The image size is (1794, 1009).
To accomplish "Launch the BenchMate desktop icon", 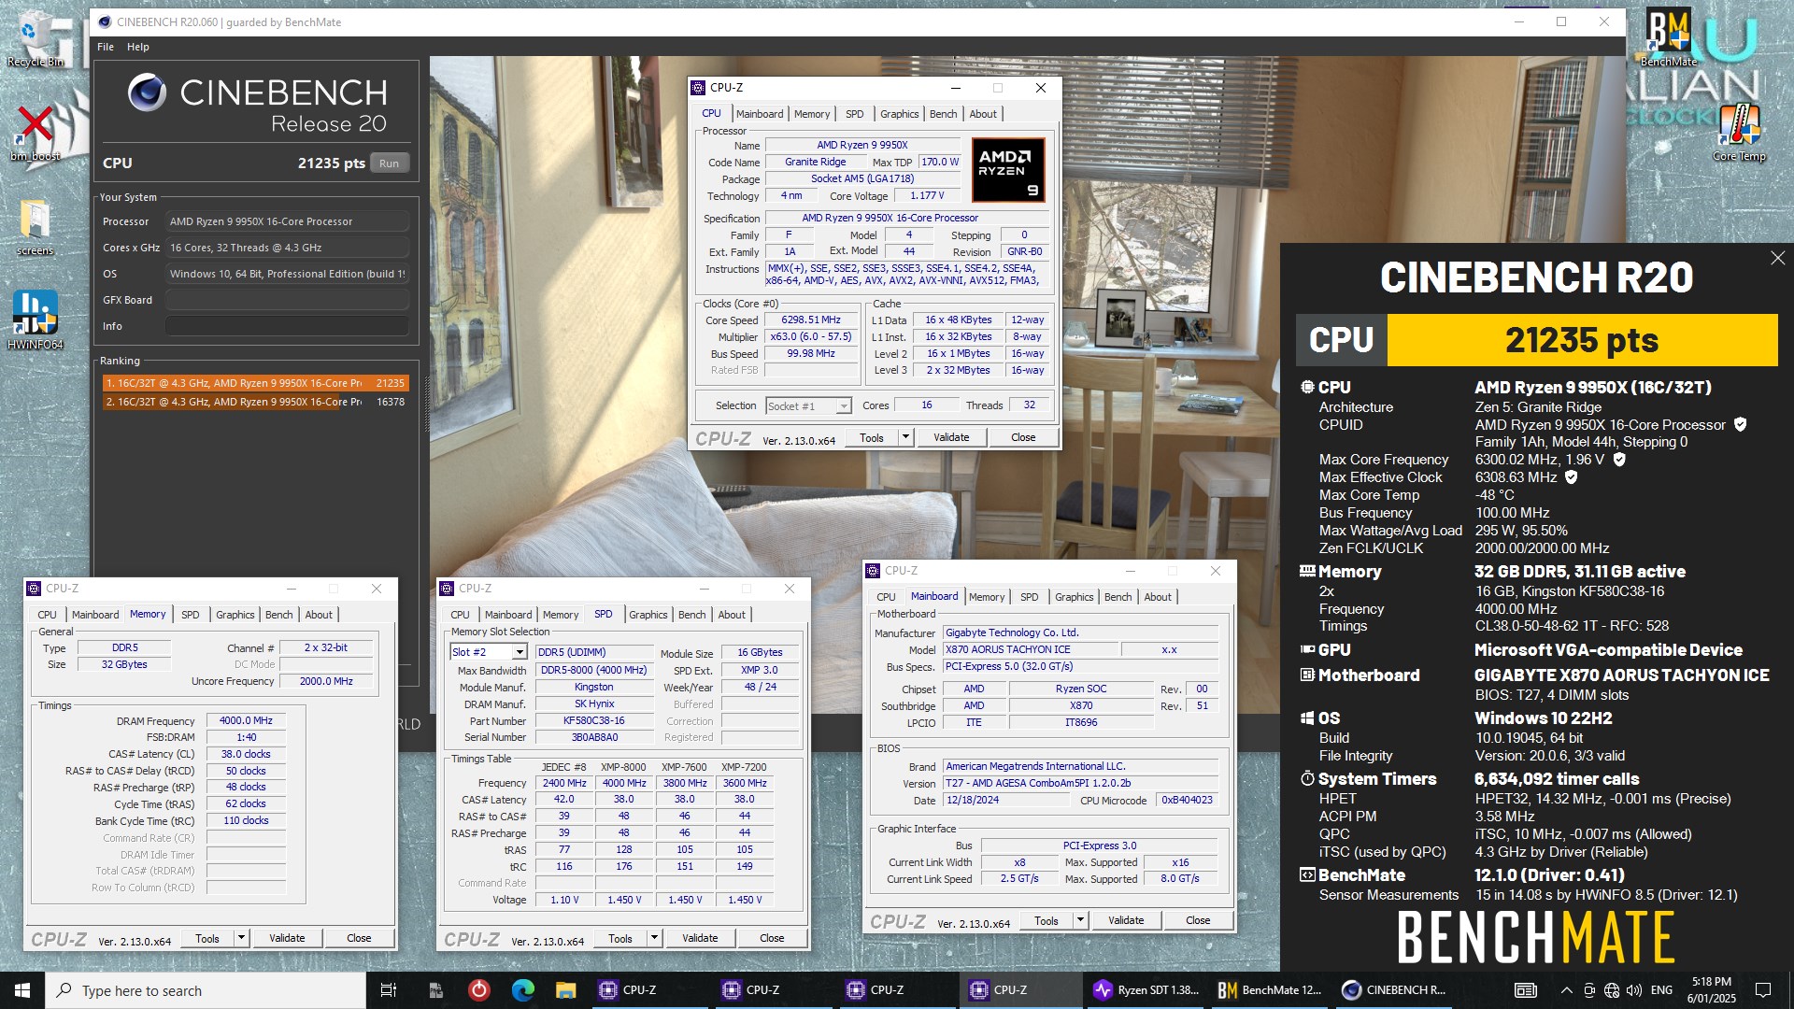I will 1668,39.
